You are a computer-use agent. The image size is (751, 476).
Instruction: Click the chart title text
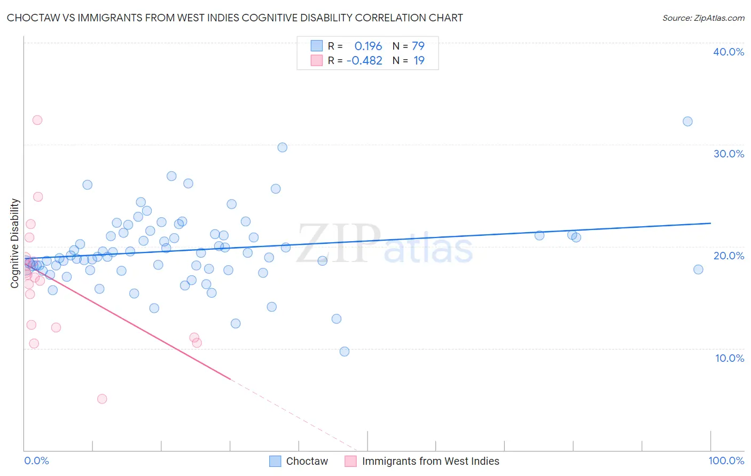click(235, 18)
